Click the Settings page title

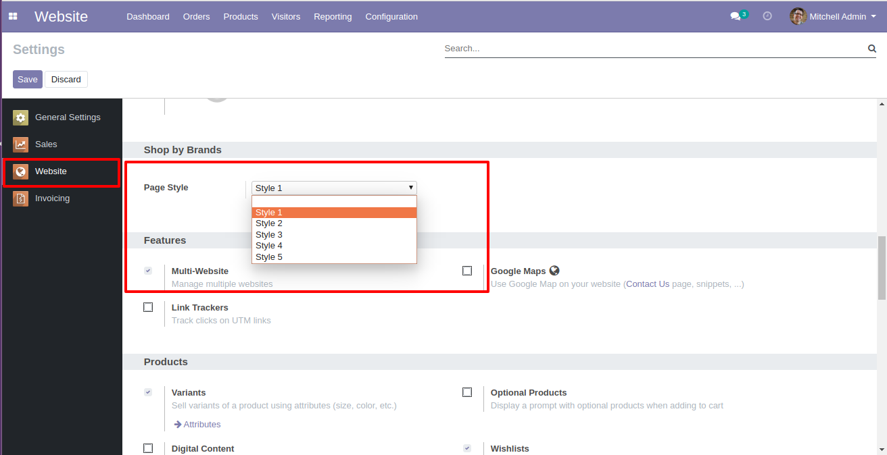coord(39,49)
